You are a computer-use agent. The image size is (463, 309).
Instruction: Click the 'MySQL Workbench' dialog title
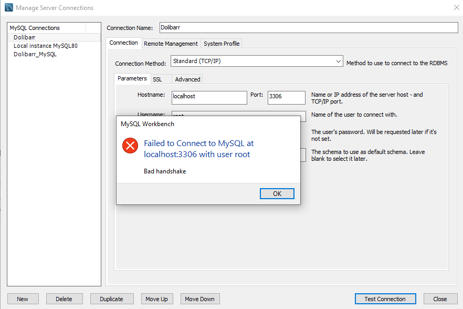[x=148, y=124]
